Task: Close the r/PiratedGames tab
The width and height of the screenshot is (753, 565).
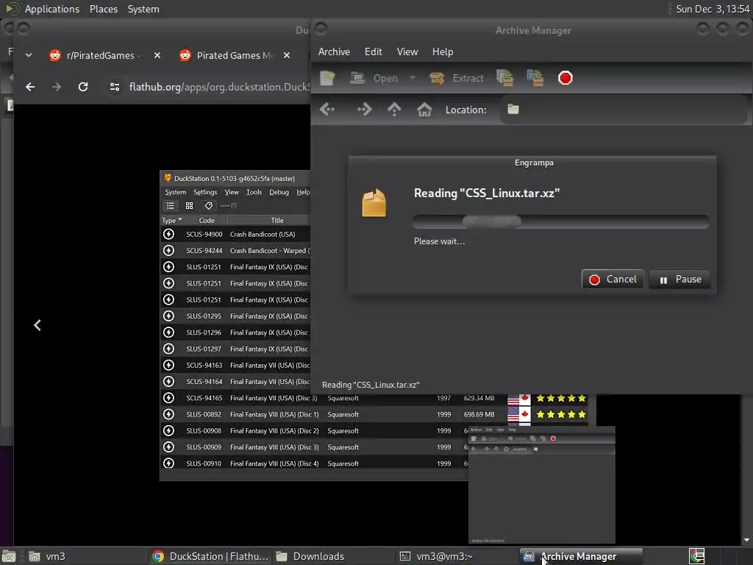Action: (157, 55)
